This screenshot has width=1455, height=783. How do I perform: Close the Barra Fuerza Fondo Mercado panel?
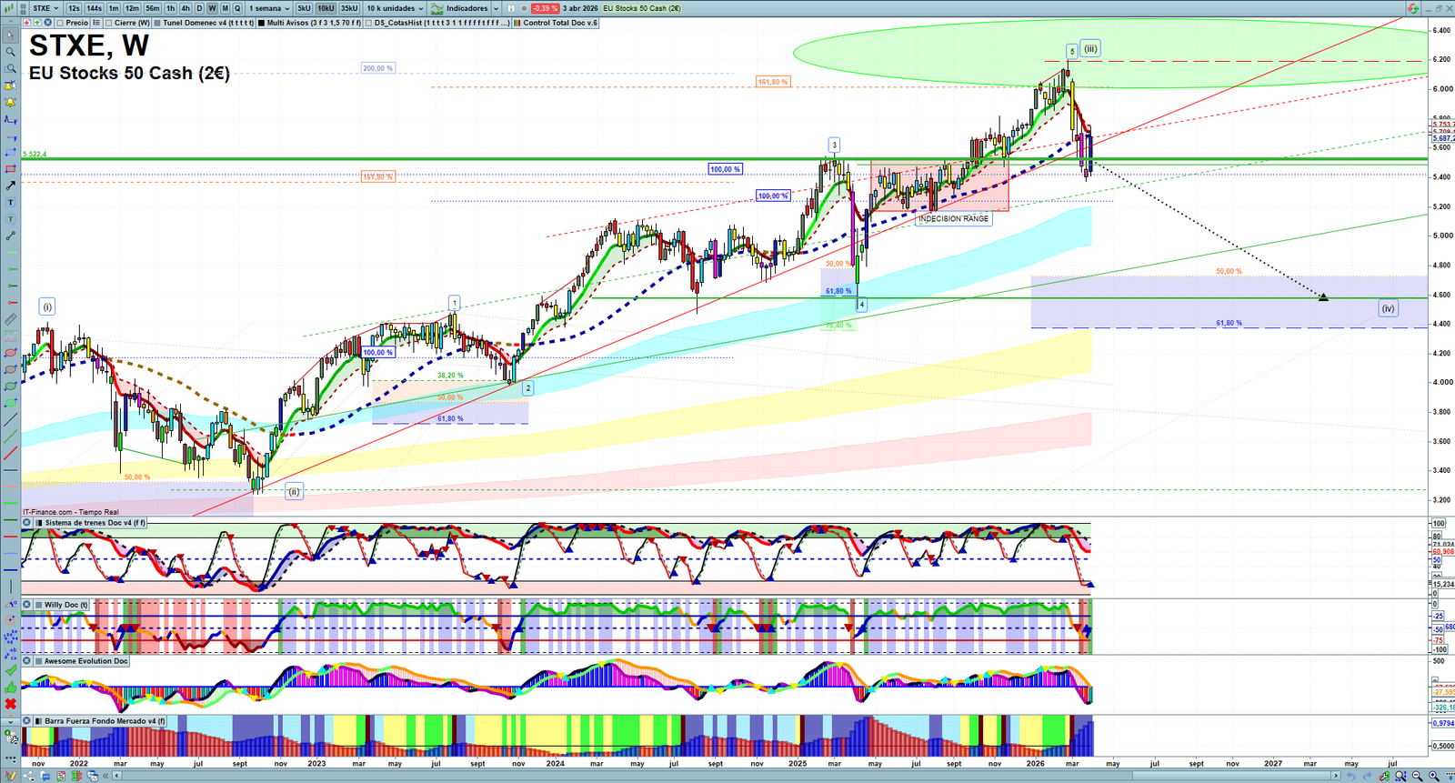(27, 721)
